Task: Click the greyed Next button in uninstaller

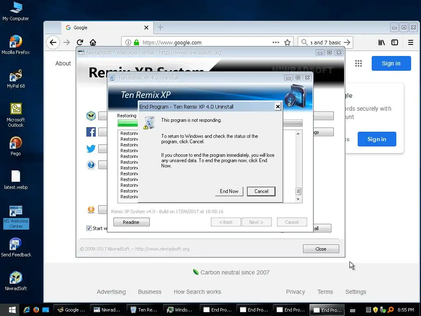Action: click(x=257, y=222)
